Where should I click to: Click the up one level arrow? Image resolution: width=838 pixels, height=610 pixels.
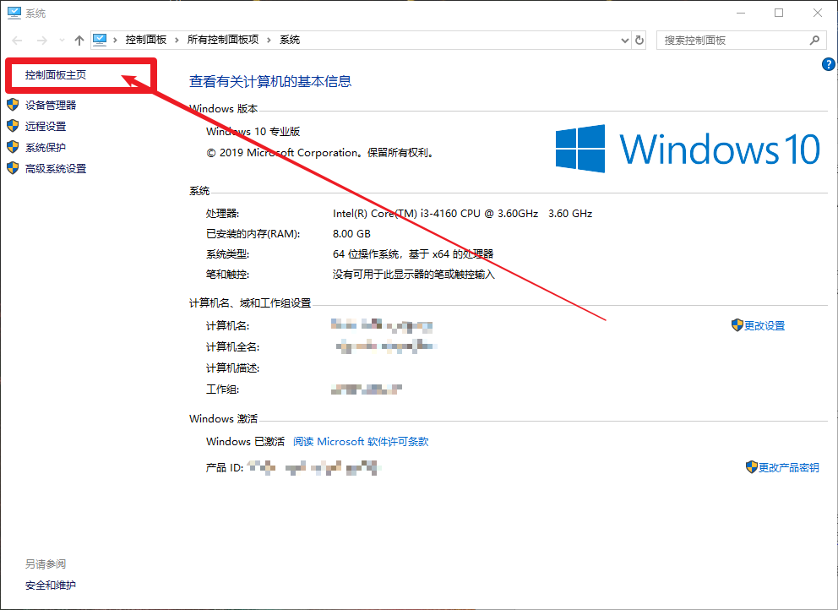coord(79,41)
